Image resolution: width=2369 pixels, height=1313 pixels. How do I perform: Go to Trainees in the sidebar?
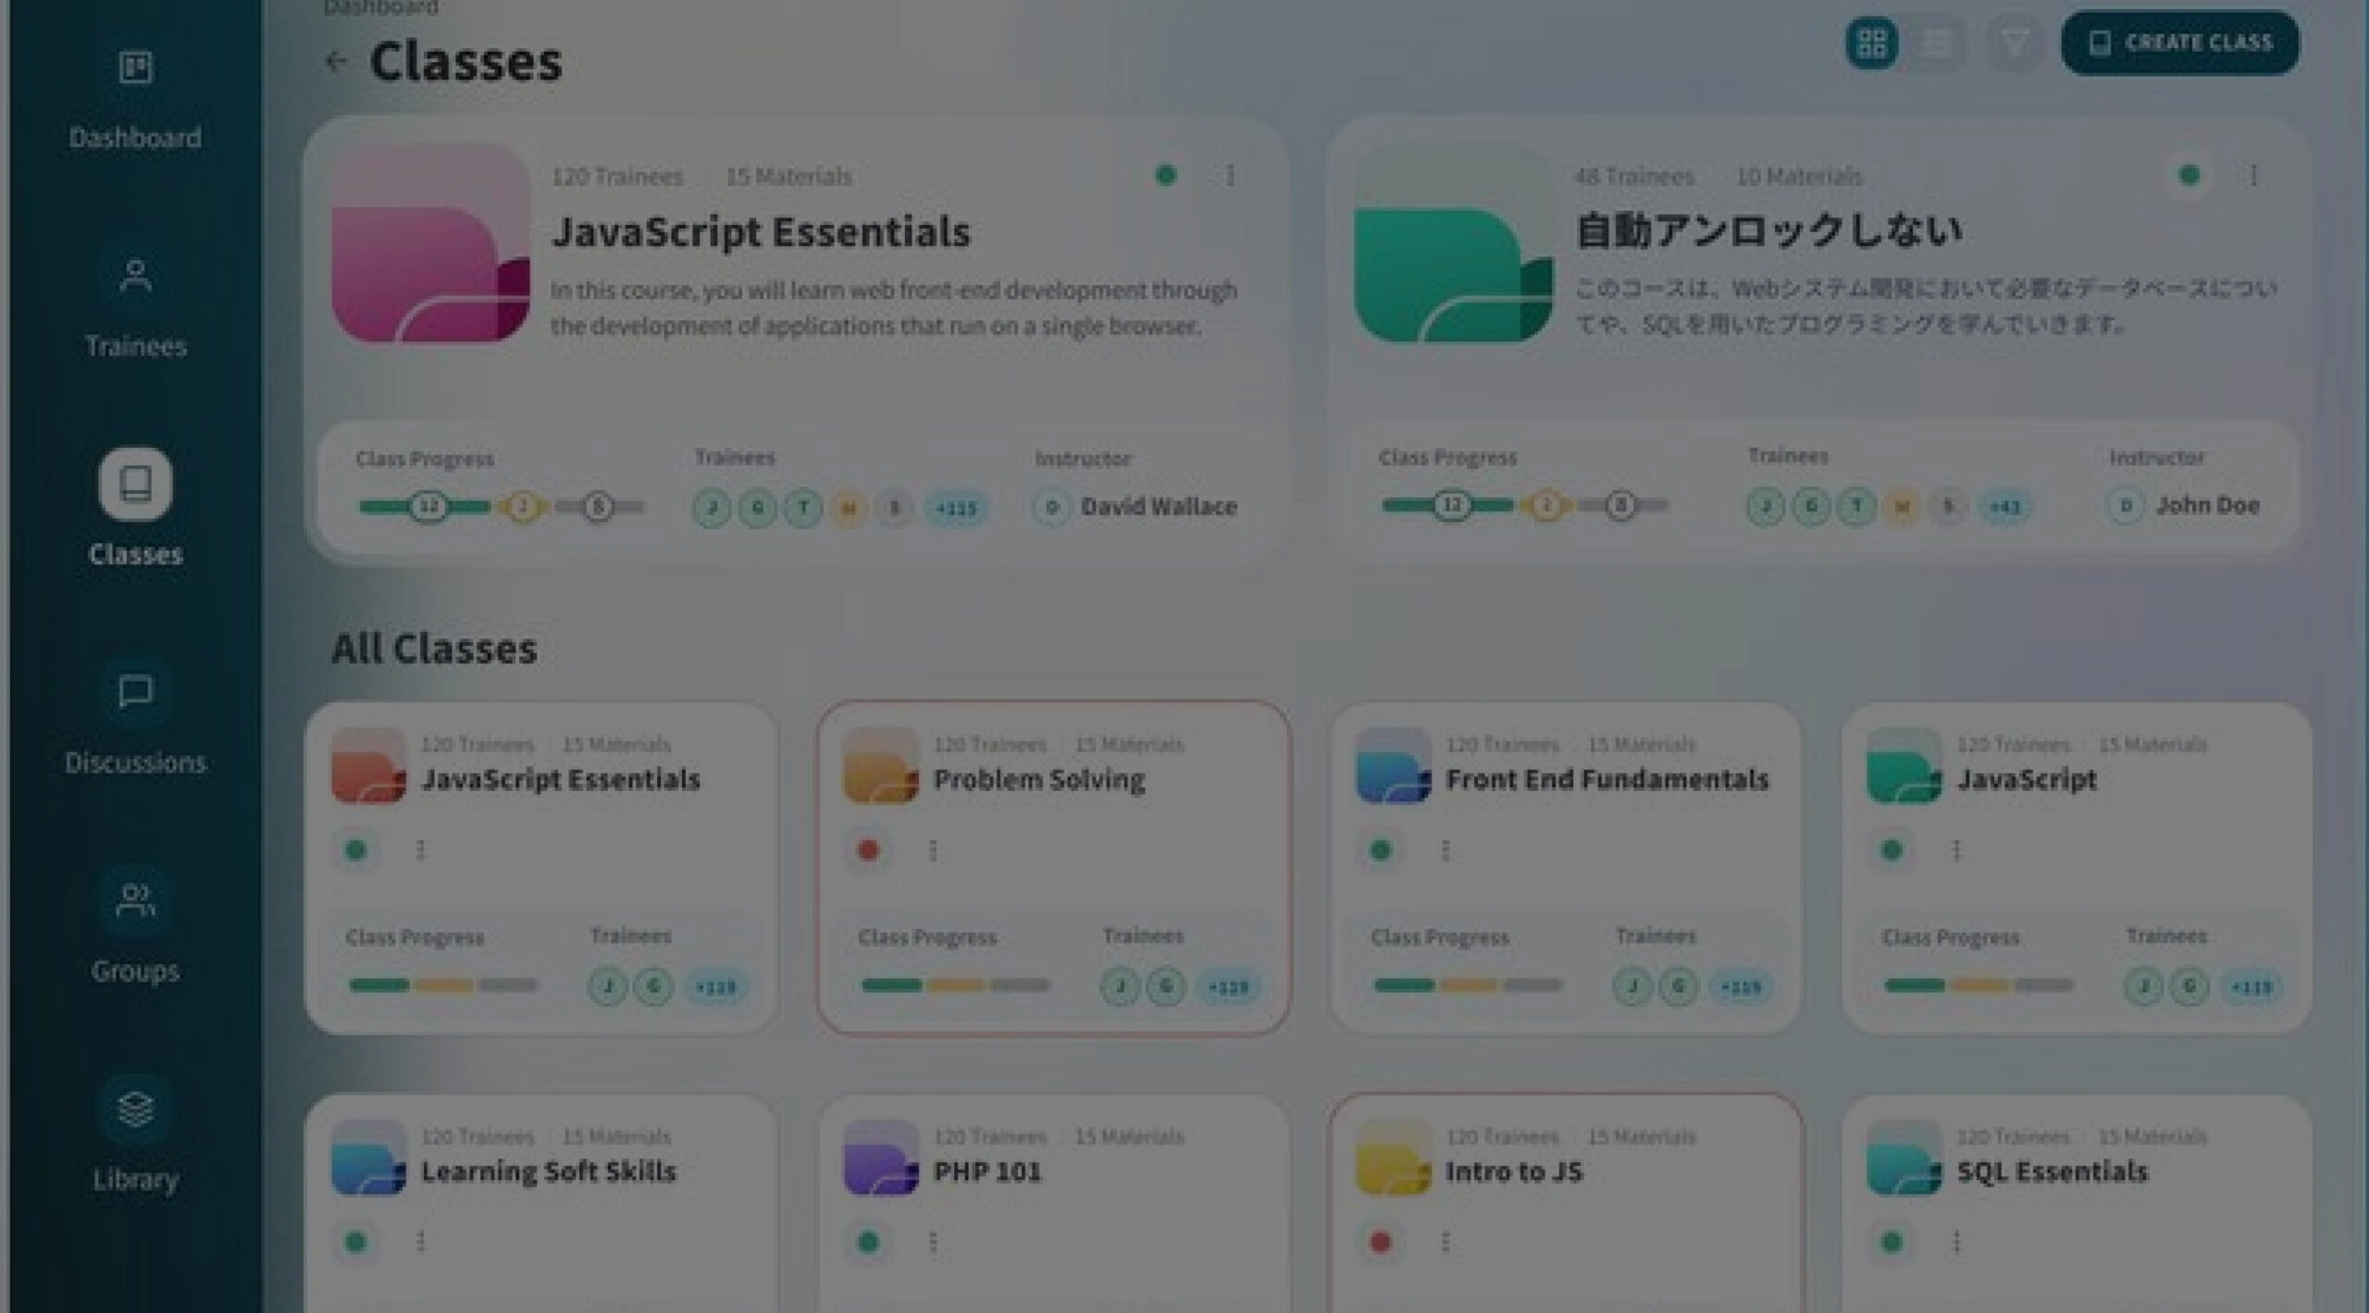(x=135, y=277)
